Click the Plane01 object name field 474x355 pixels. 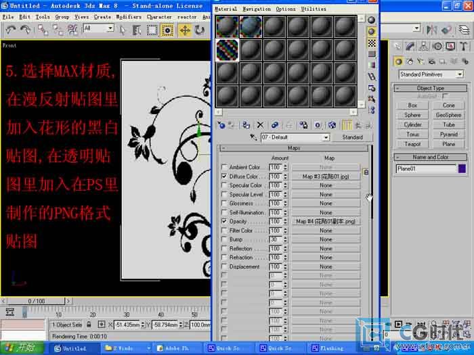tap(426, 169)
